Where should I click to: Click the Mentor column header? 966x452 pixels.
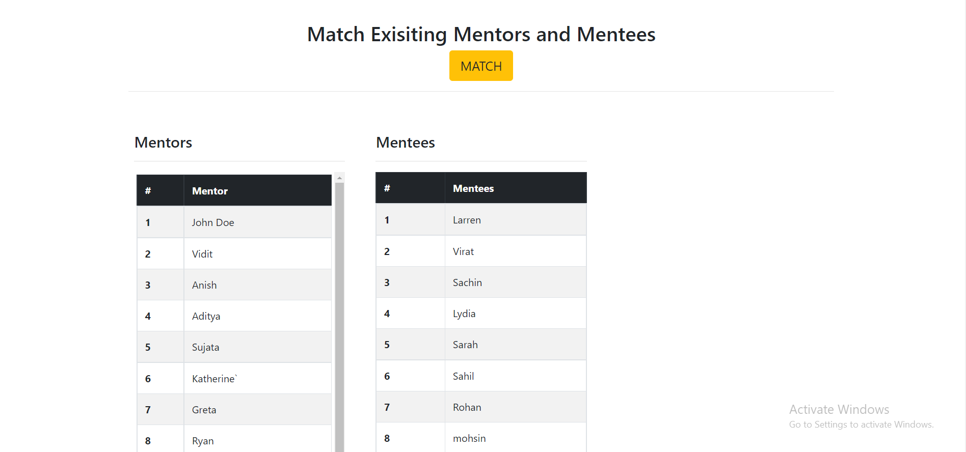coord(210,191)
